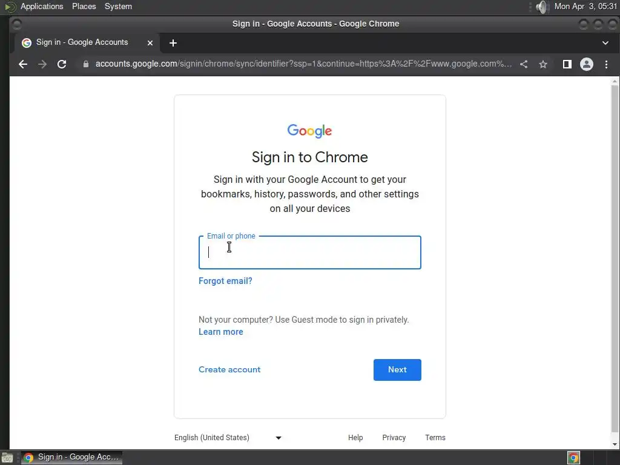Open the Chrome three-dot menu

click(x=606, y=64)
